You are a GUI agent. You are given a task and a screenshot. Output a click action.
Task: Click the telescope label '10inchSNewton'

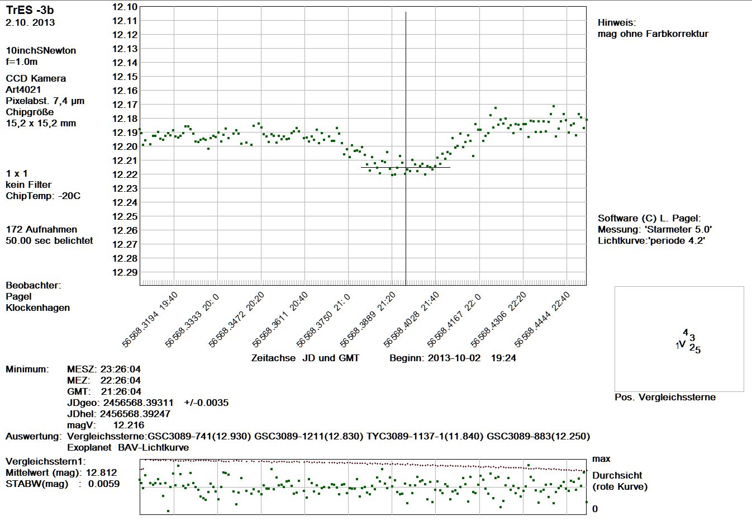click(41, 50)
